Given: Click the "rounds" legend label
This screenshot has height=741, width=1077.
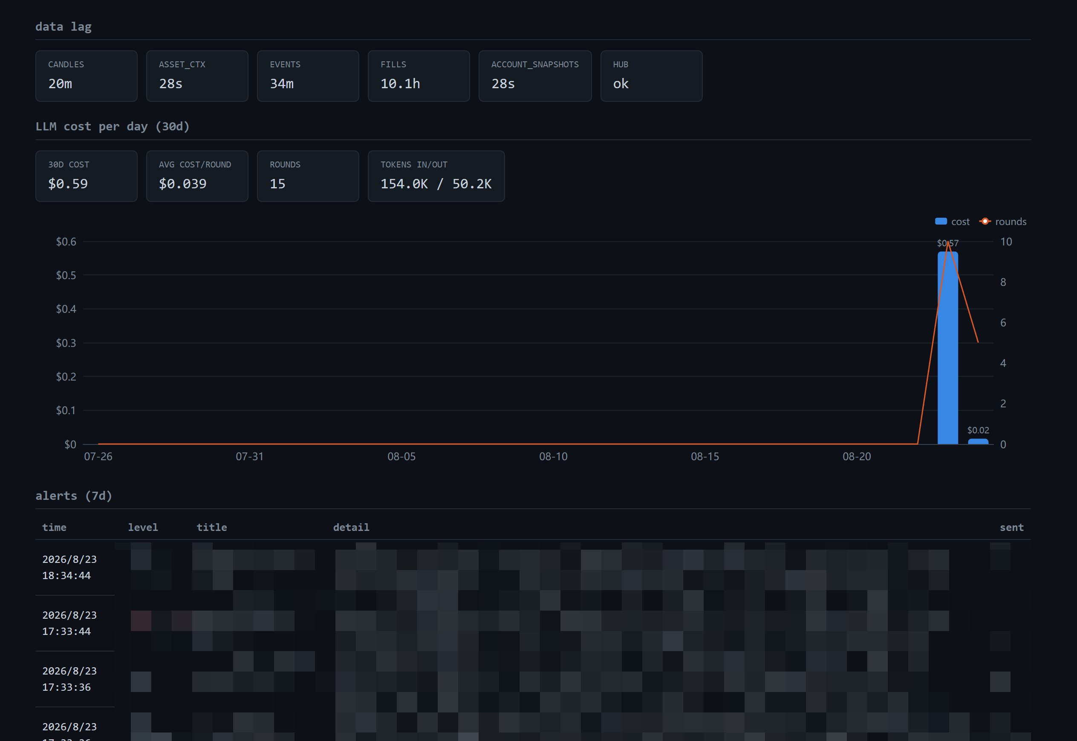Looking at the screenshot, I should pyautogui.click(x=1011, y=222).
